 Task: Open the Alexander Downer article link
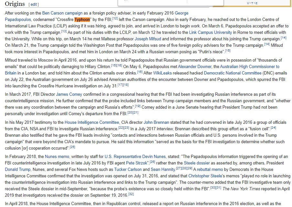point(195,67)
